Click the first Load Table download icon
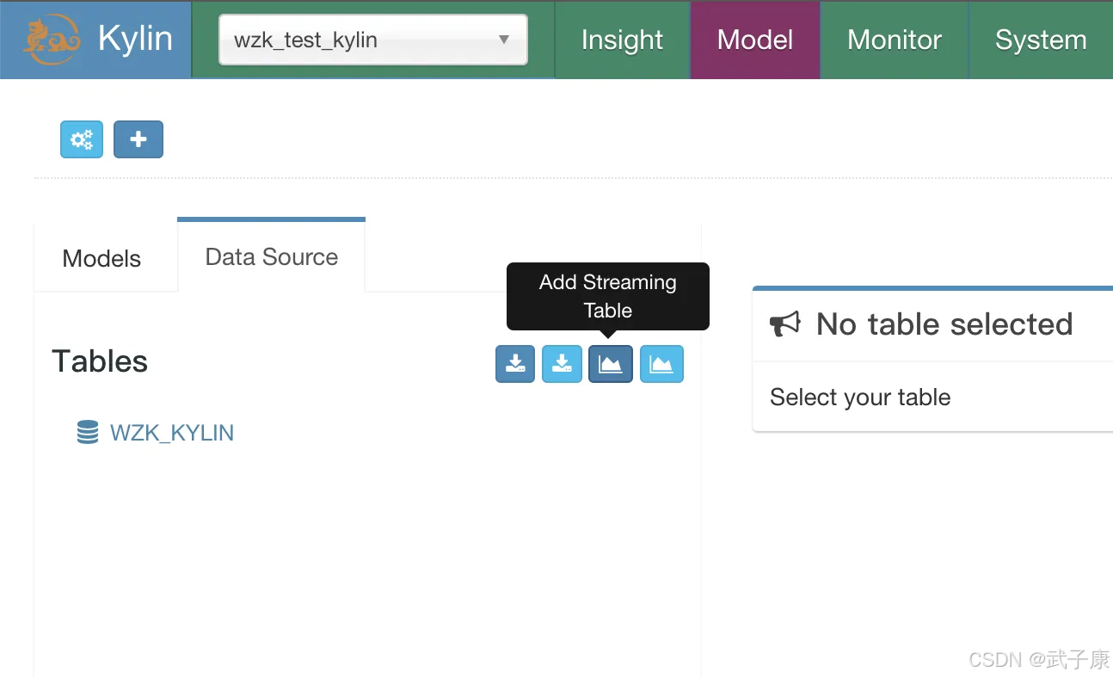The width and height of the screenshot is (1113, 678). click(x=515, y=364)
